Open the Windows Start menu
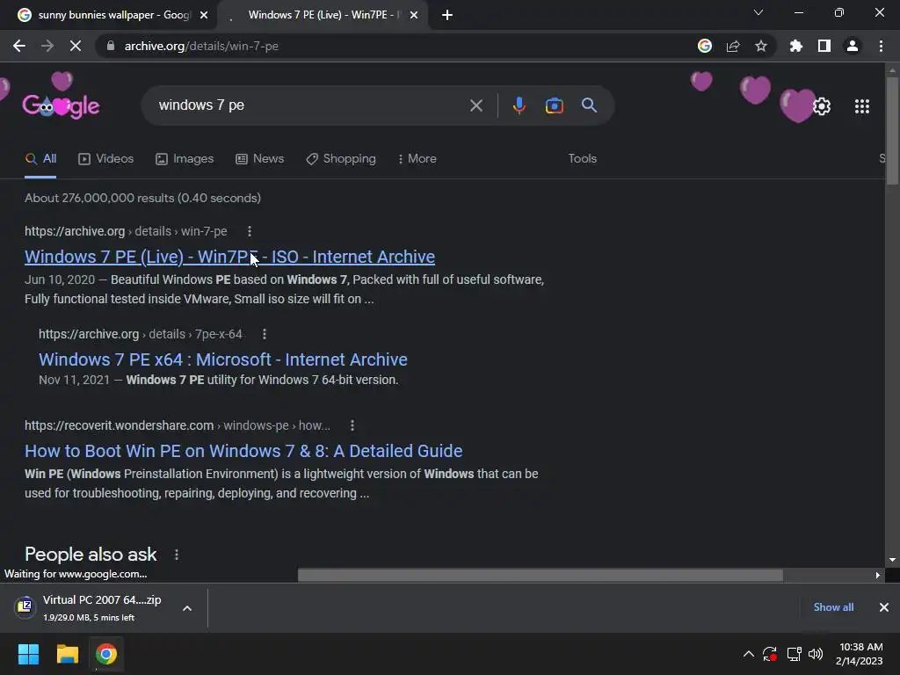Screen dimensions: 900x675 click(x=28, y=654)
